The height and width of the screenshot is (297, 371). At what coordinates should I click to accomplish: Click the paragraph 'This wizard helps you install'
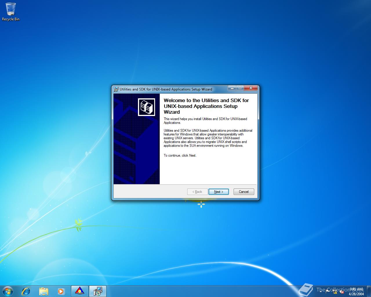click(x=205, y=121)
